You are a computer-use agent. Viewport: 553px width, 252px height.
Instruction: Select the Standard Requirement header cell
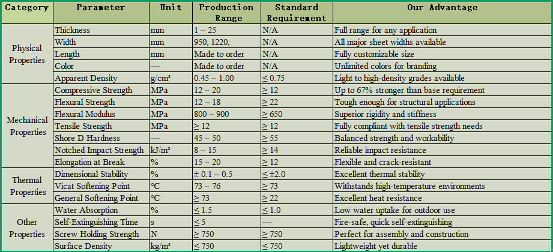click(x=296, y=13)
